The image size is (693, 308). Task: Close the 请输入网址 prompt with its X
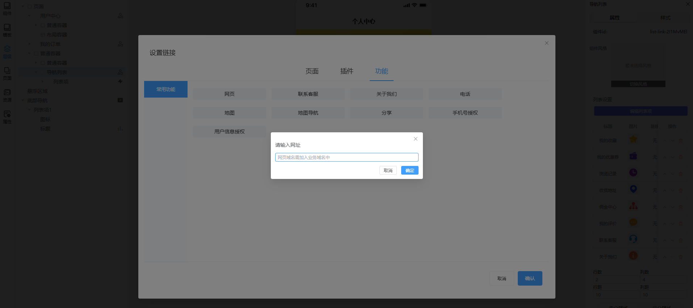(416, 139)
